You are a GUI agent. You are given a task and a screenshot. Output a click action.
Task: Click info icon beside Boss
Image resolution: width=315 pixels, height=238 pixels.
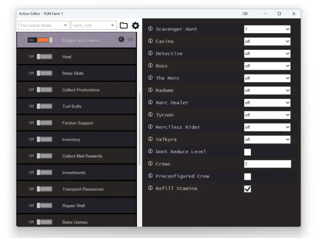coord(150,65)
